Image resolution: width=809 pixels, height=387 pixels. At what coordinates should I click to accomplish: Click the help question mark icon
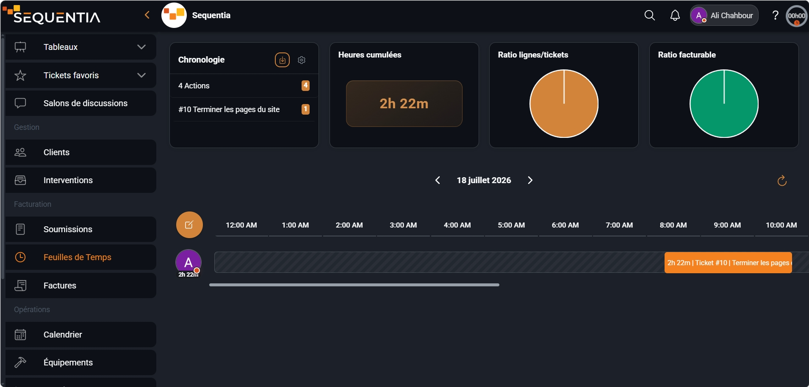(775, 16)
